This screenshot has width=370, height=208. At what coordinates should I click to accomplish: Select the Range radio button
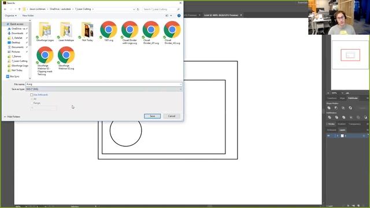(x=32, y=103)
